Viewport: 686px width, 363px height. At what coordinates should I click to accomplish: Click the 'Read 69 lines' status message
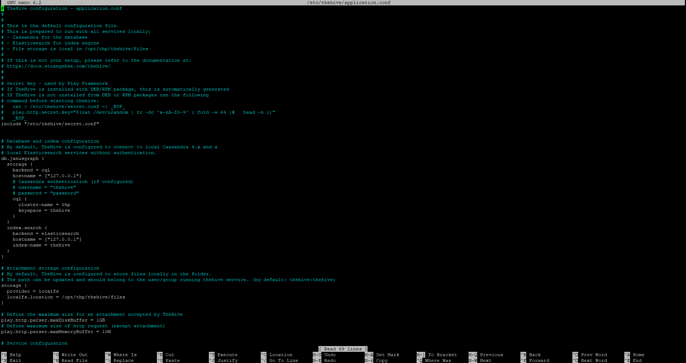[x=343, y=349]
